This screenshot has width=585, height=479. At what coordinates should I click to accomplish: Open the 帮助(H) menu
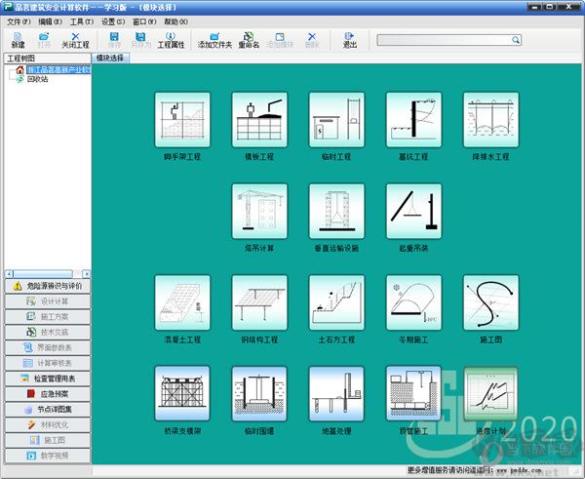click(x=175, y=21)
